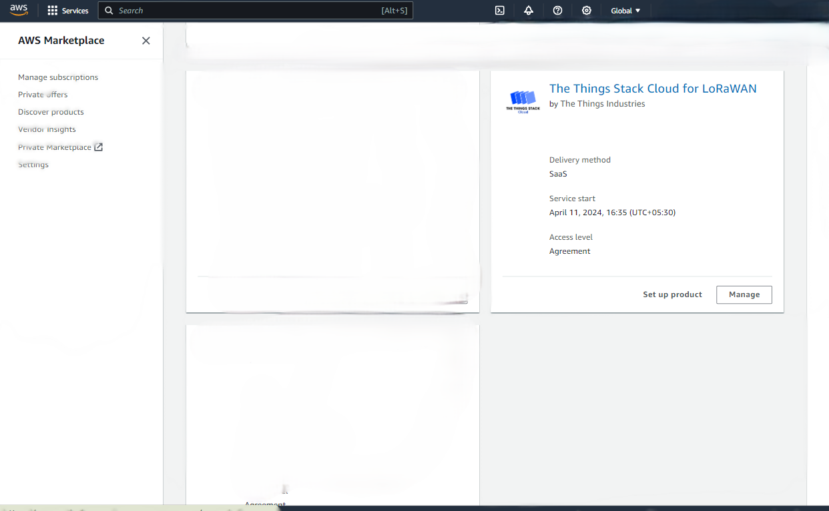
Task: Open the account settings gear
Action: (586, 10)
